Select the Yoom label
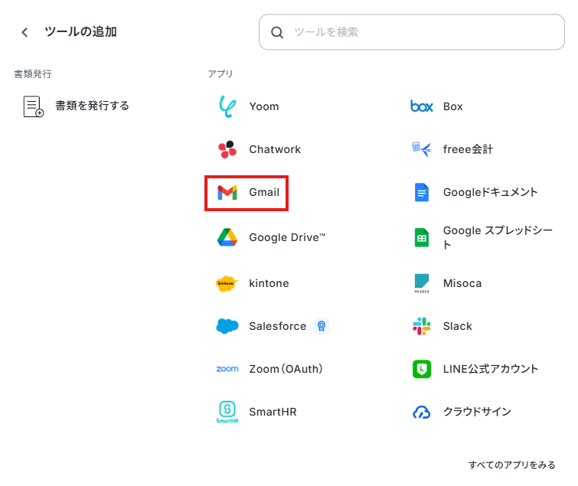The height and width of the screenshot is (486, 578). [x=264, y=106]
